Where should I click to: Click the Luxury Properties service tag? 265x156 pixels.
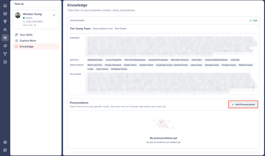point(114,60)
